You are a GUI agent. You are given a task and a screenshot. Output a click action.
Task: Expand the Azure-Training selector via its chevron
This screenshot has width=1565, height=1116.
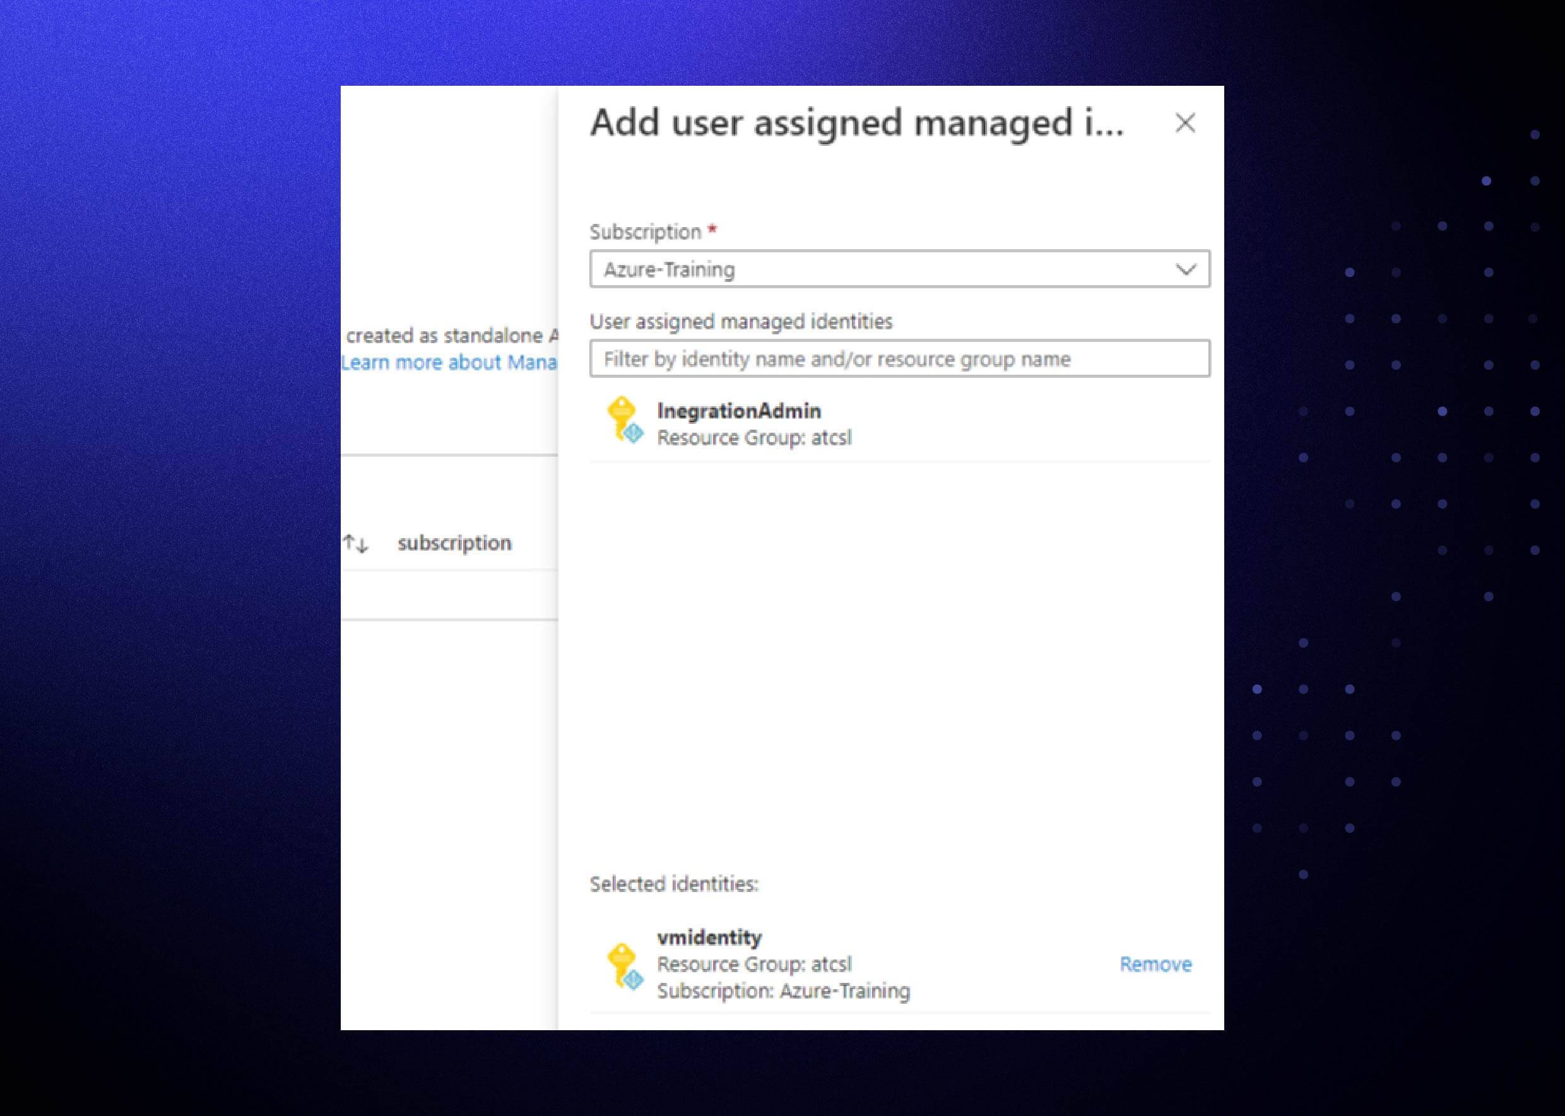[1188, 269]
